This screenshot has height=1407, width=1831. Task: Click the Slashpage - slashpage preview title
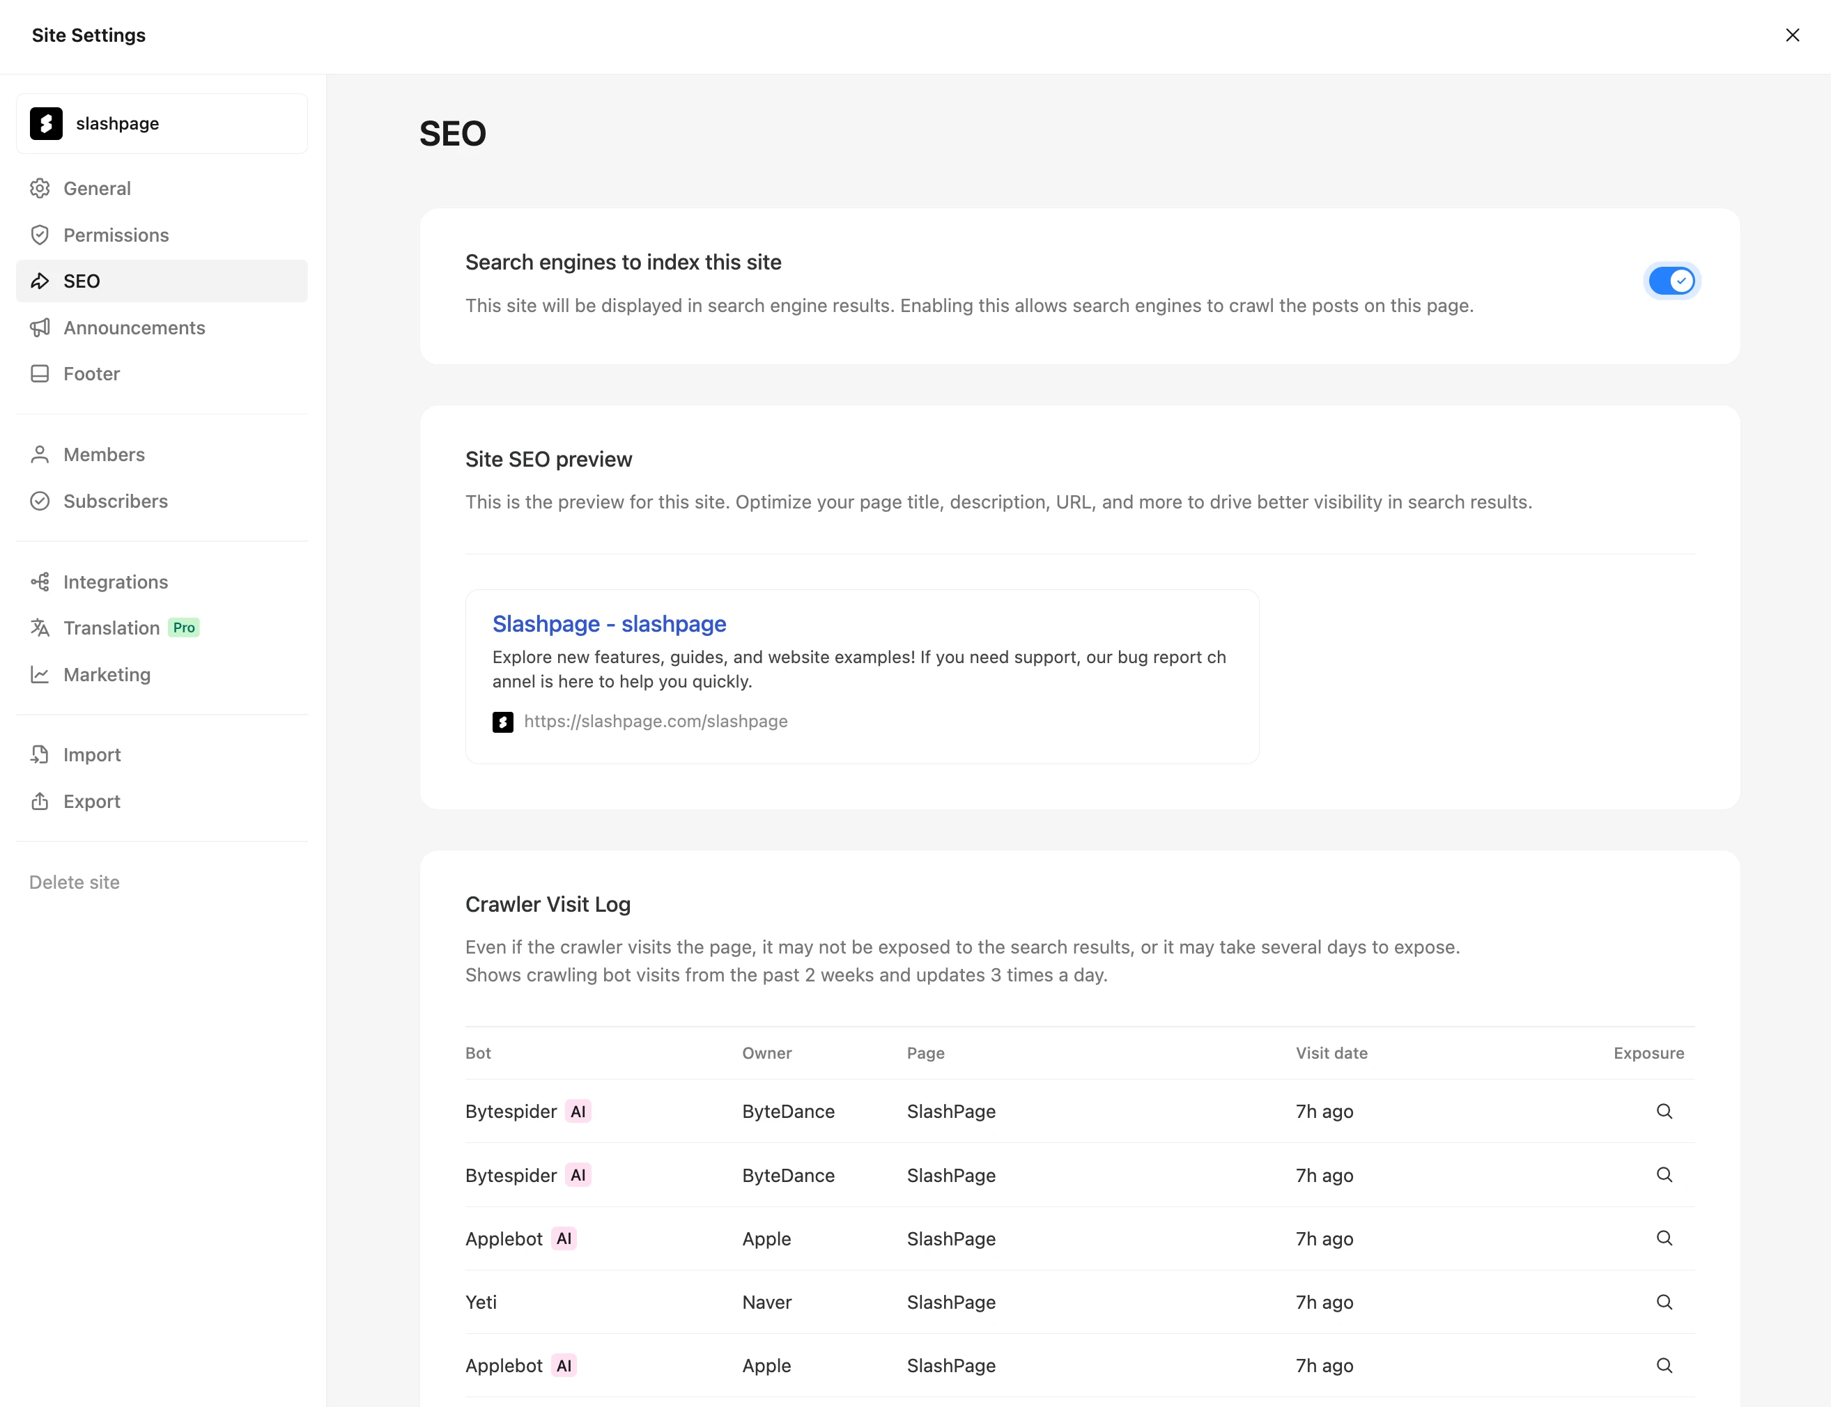pyautogui.click(x=609, y=624)
